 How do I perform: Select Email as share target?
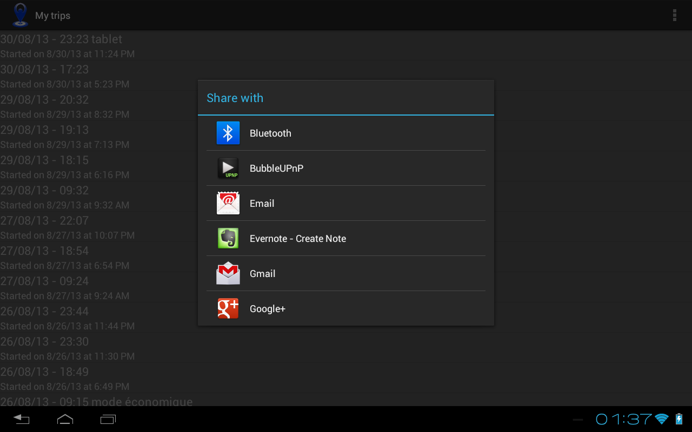click(x=346, y=203)
